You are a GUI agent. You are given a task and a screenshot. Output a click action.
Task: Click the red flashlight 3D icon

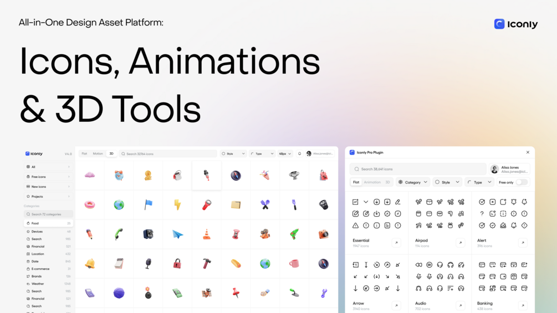pyautogui.click(x=207, y=205)
